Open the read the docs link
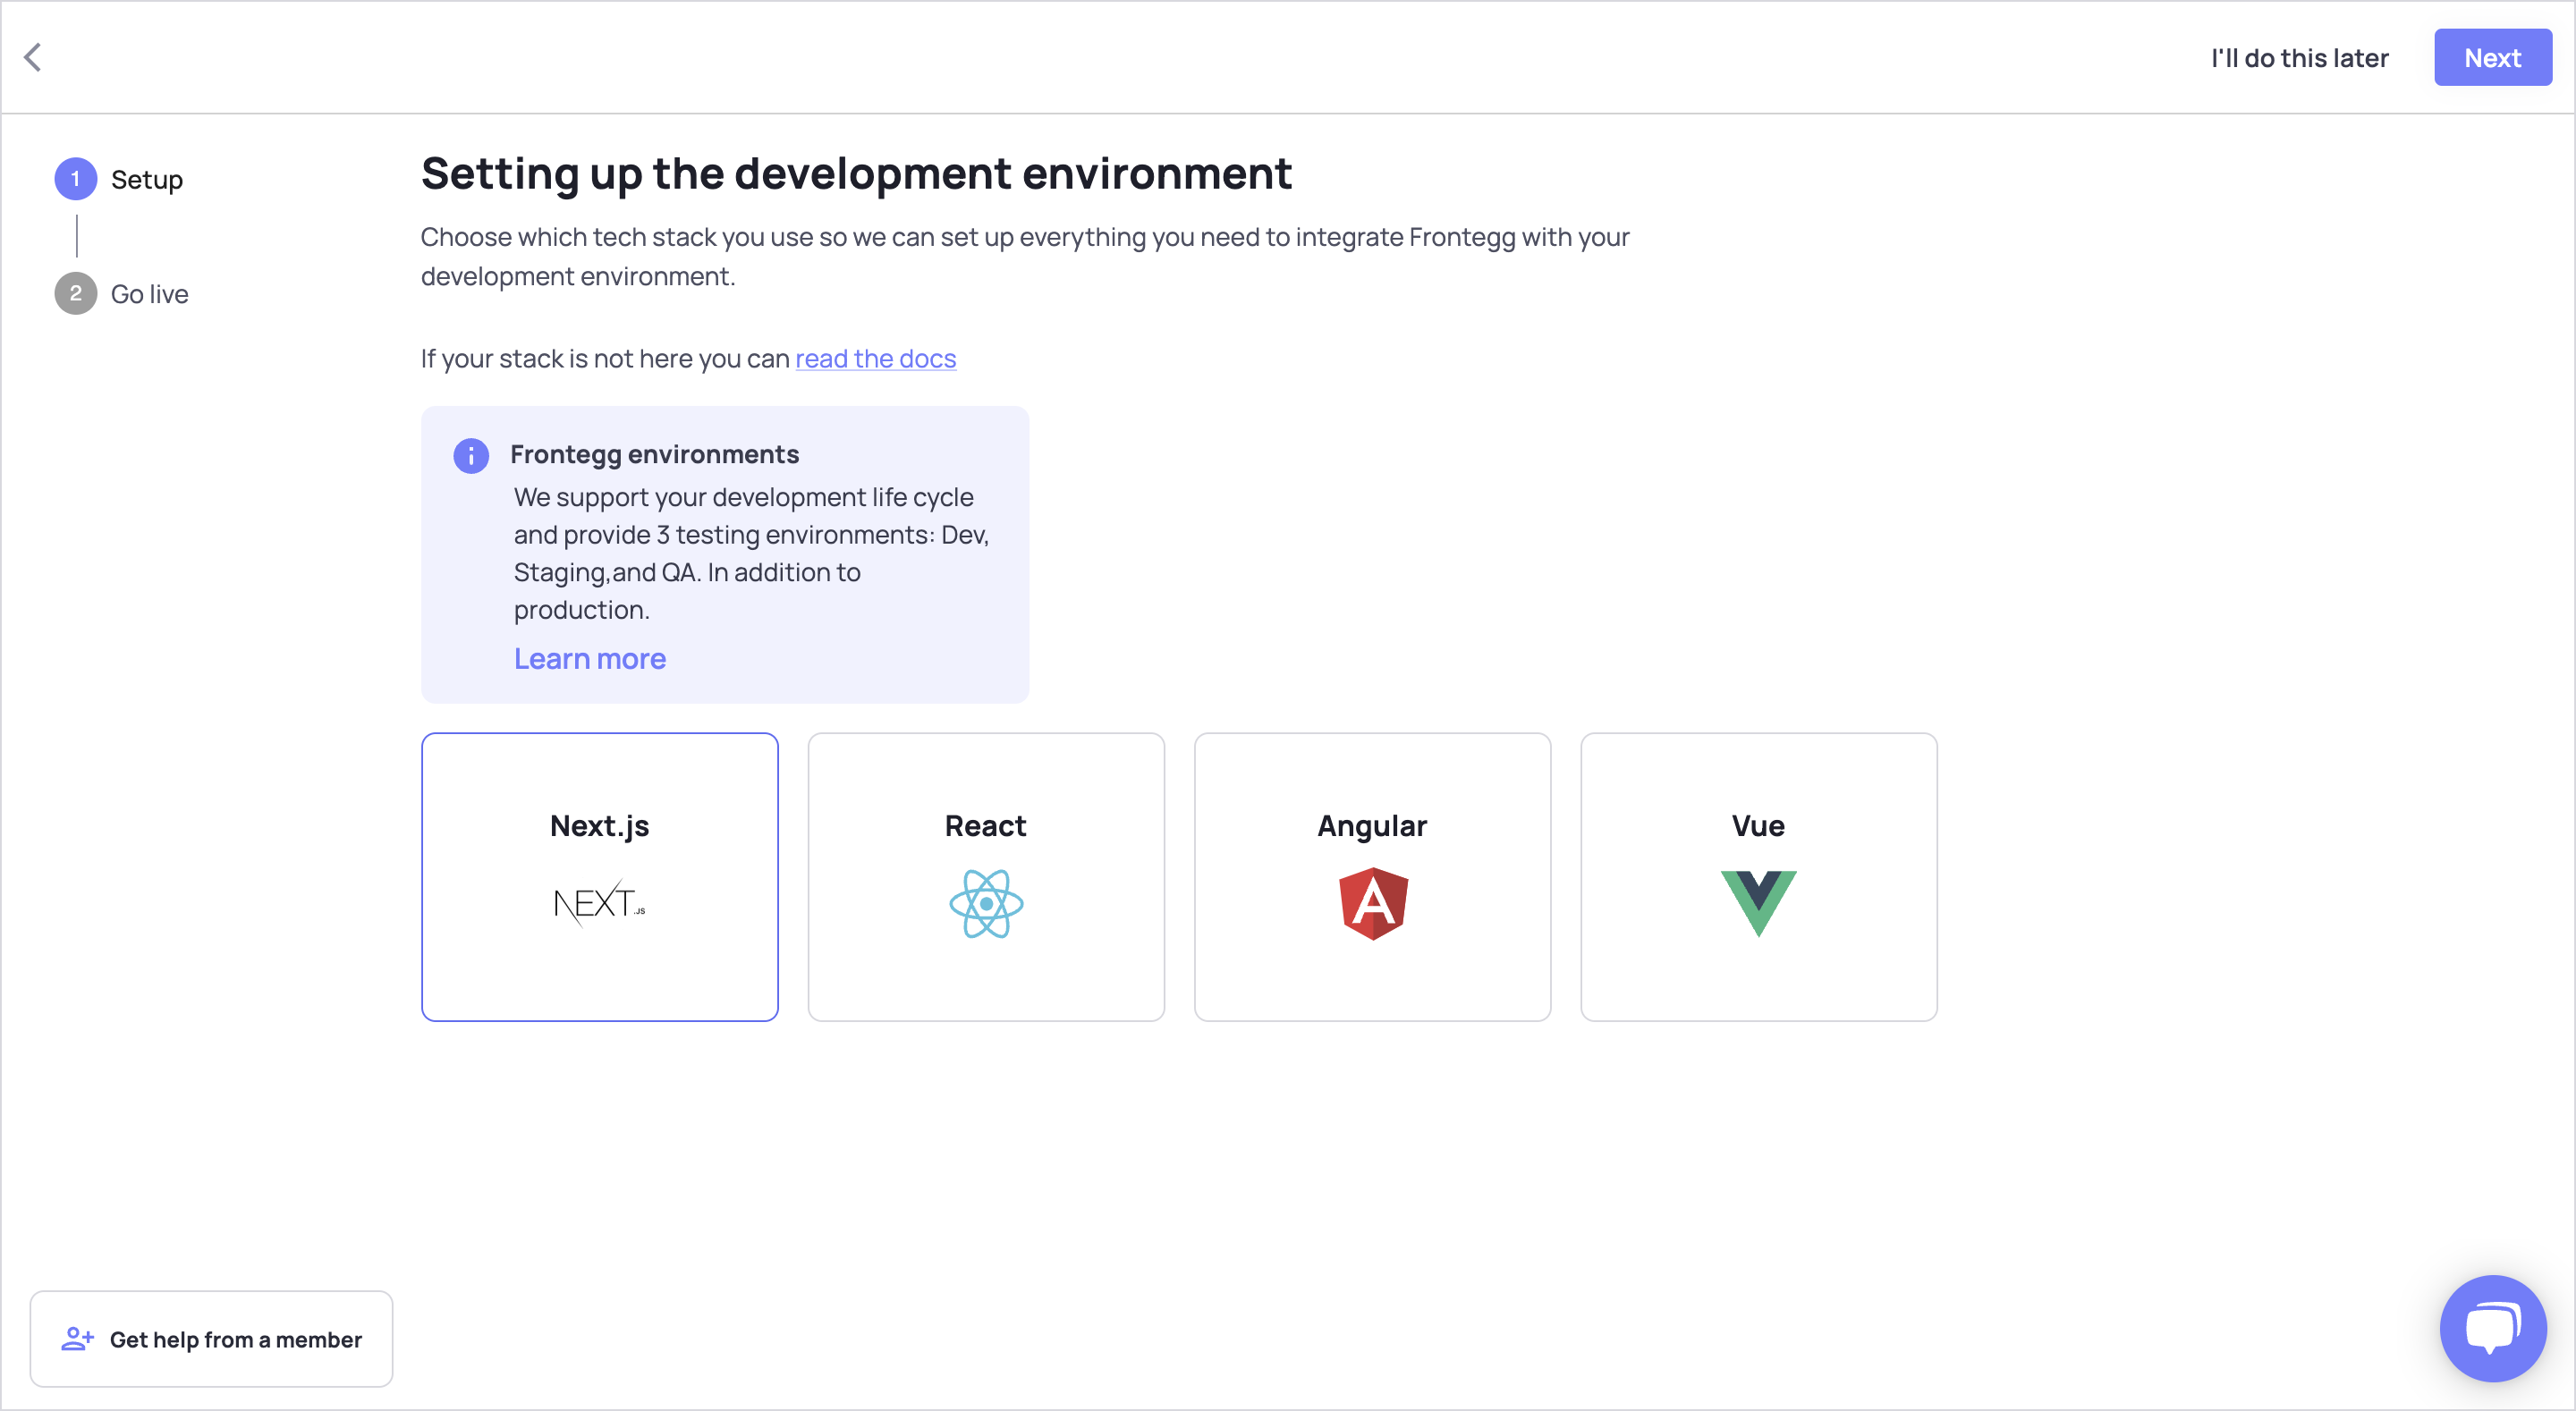The height and width of the screenshot is (1411, 2576). [875, 358]
